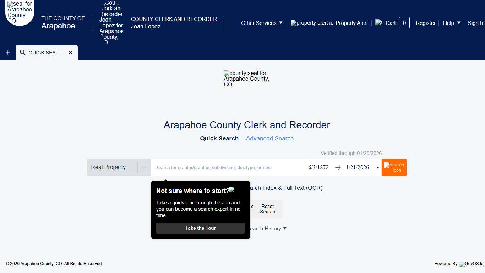Image resolution: width=485 pixels, height=273 pixels.
Task: Dismiss the tour popup close icon
Action: 231,190
